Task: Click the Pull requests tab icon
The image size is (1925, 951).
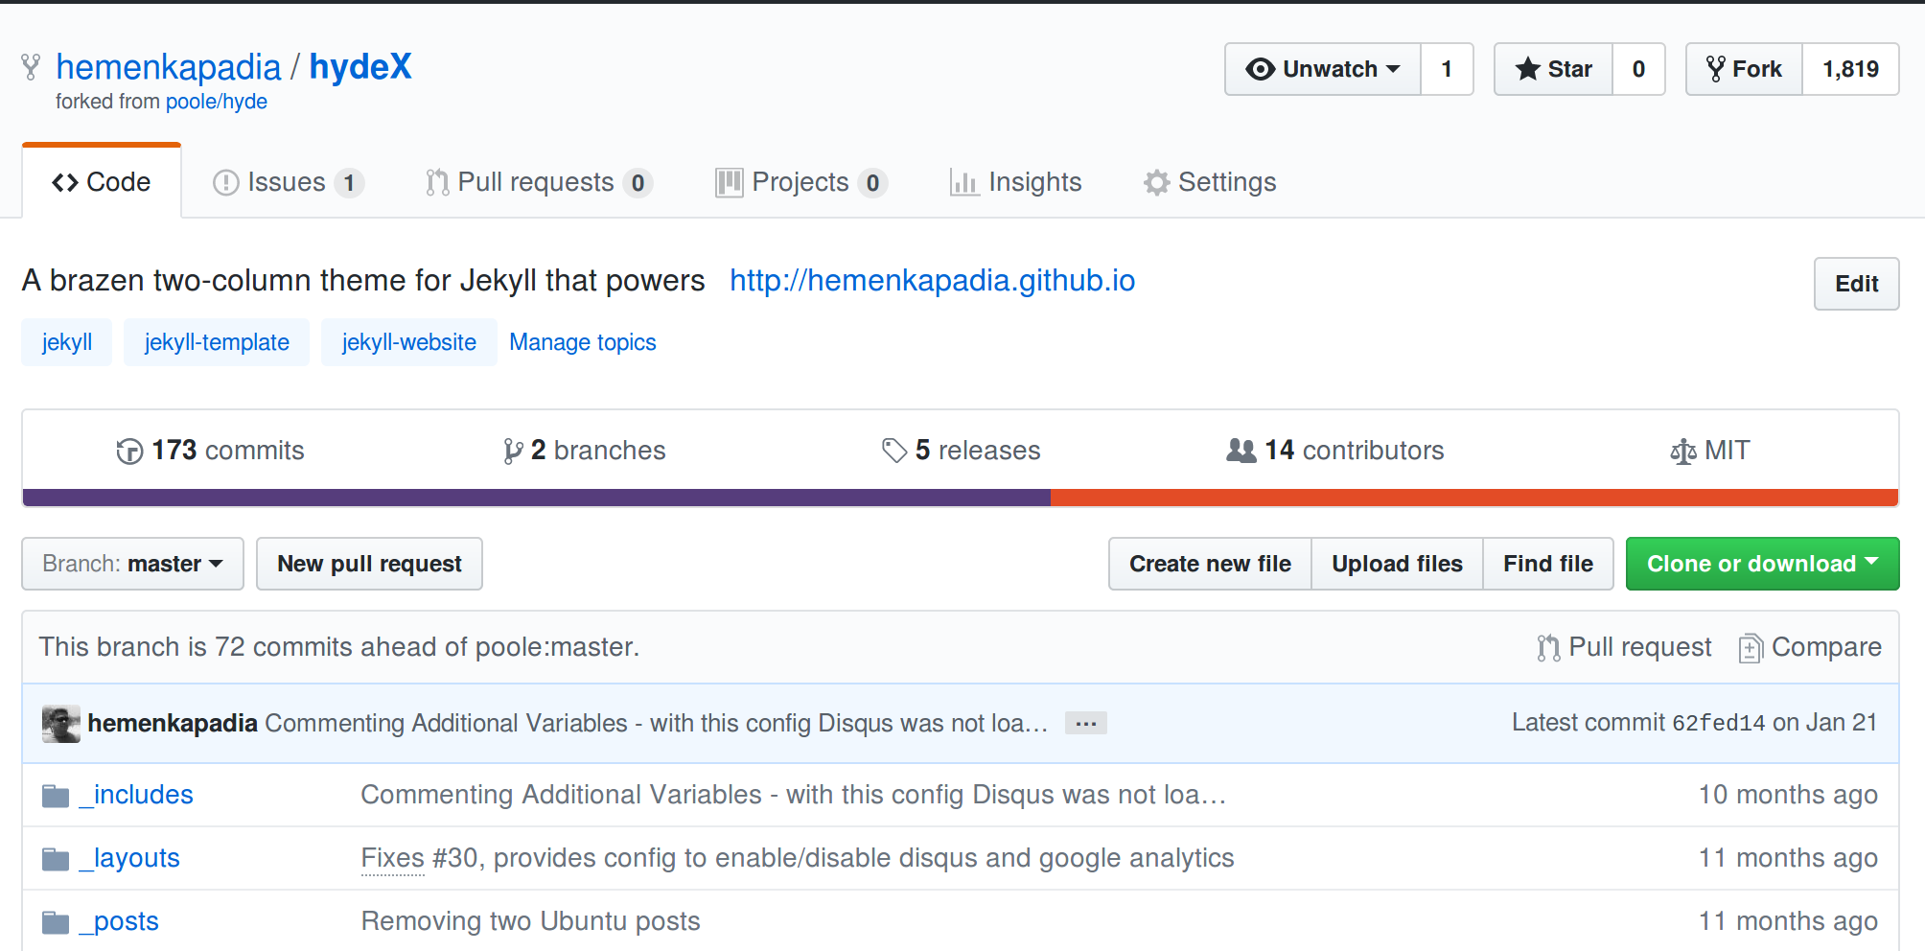Action: (437, 182)
